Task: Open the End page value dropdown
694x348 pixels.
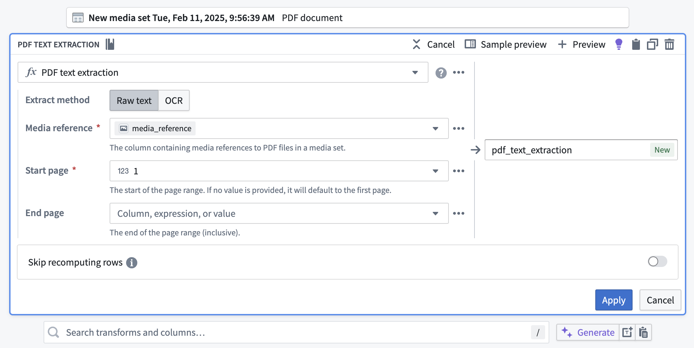Action: point(435,213)
